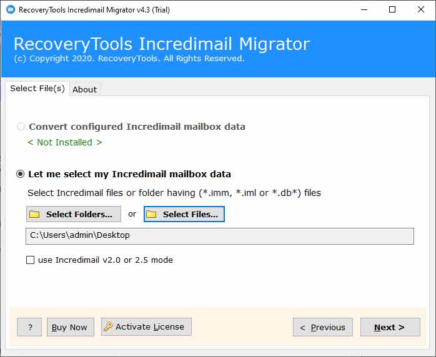436x357 pixels.
Task: Click the '< Not Installed >' status text
Action: pyautogui.click(x=65, y=142)
